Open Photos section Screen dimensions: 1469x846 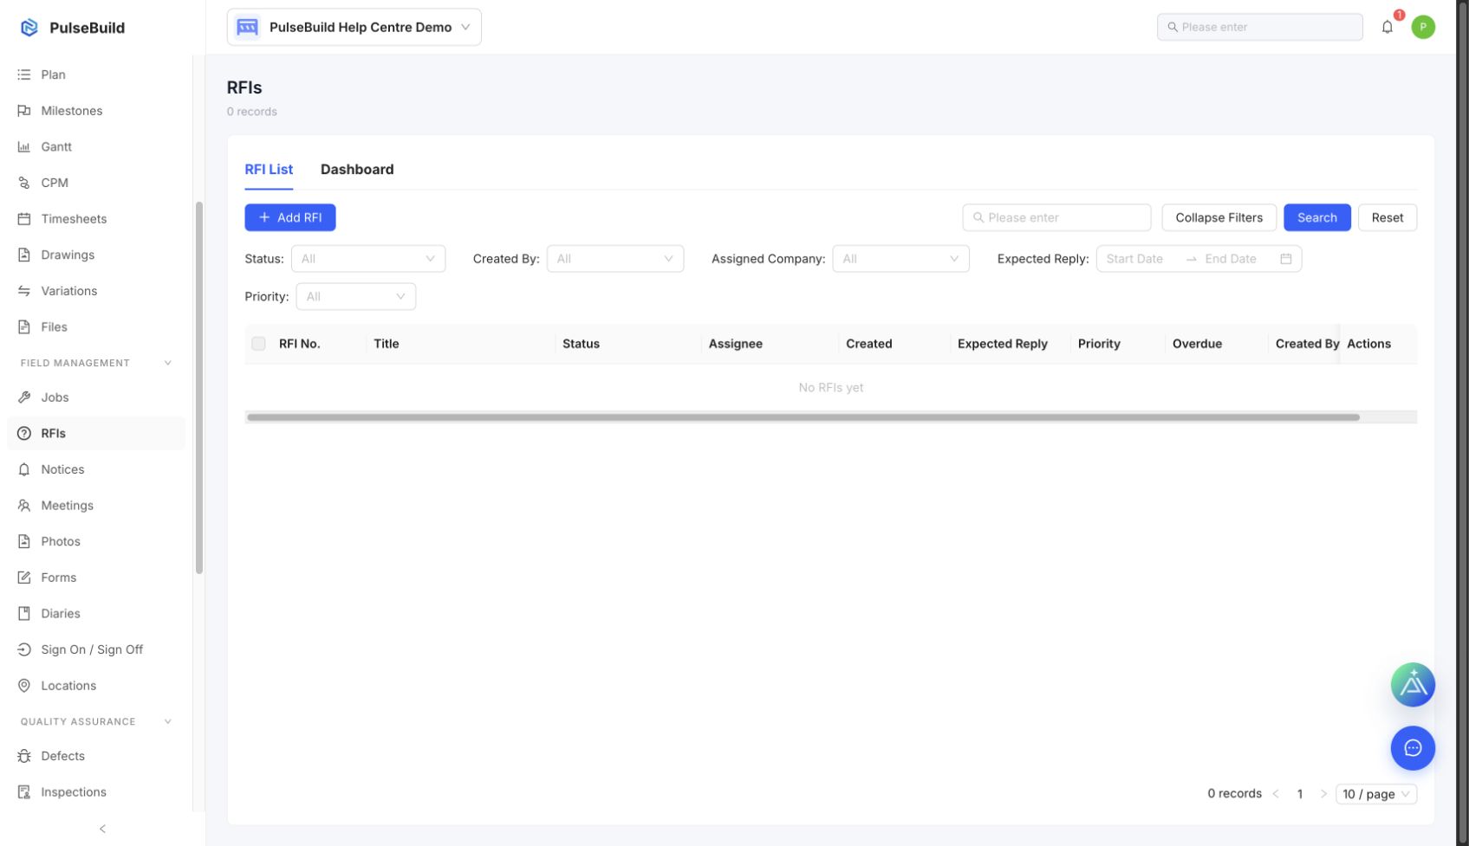95,541
